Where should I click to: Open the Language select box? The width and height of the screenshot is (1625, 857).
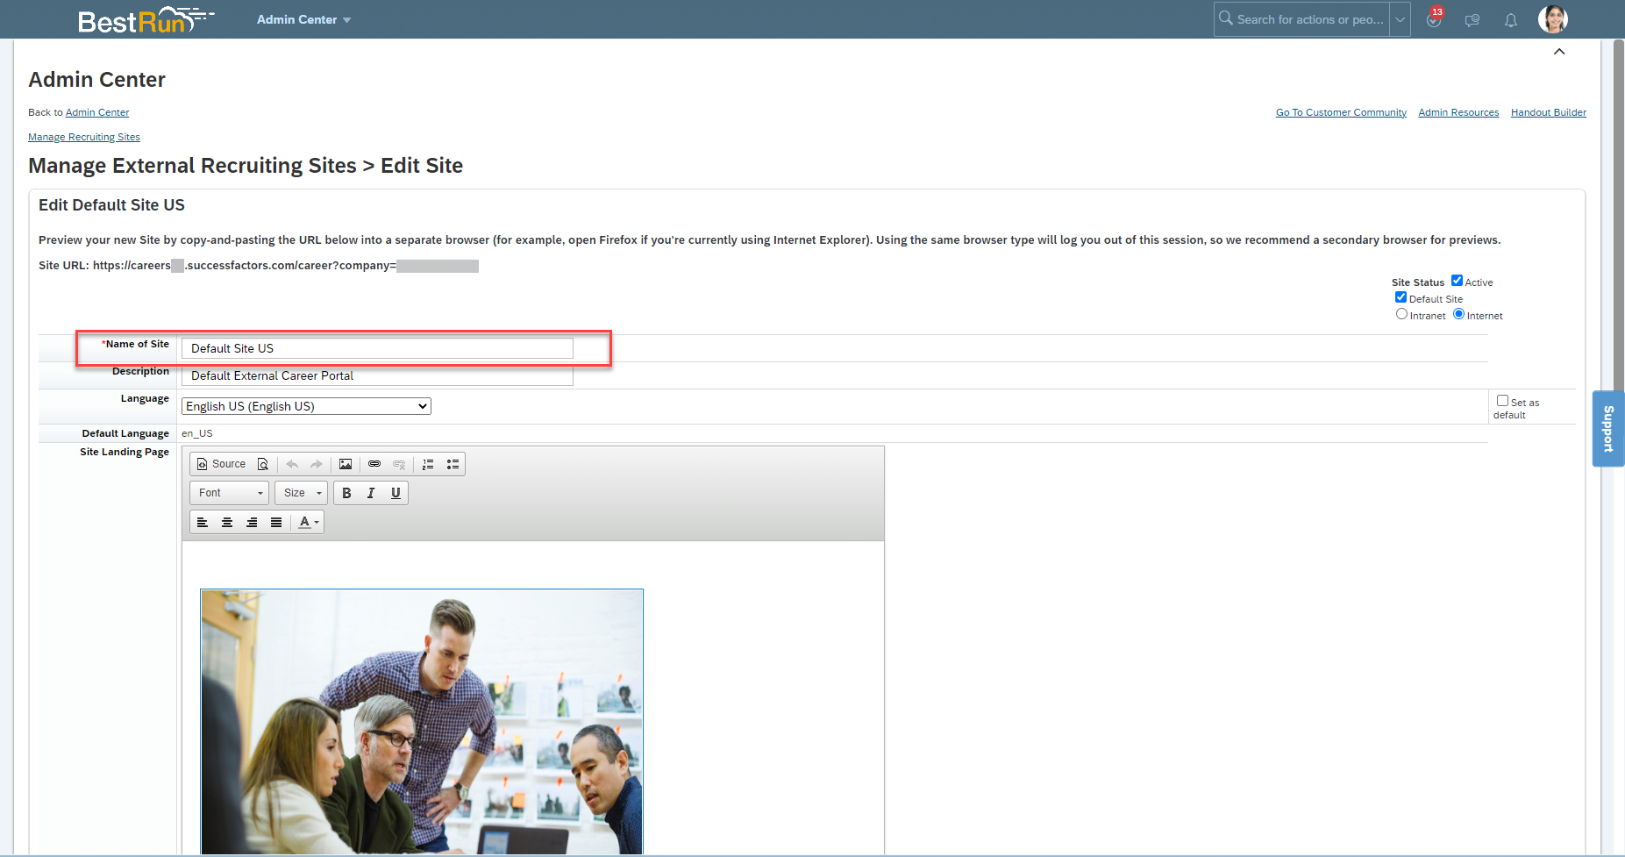tap(306, 406)
